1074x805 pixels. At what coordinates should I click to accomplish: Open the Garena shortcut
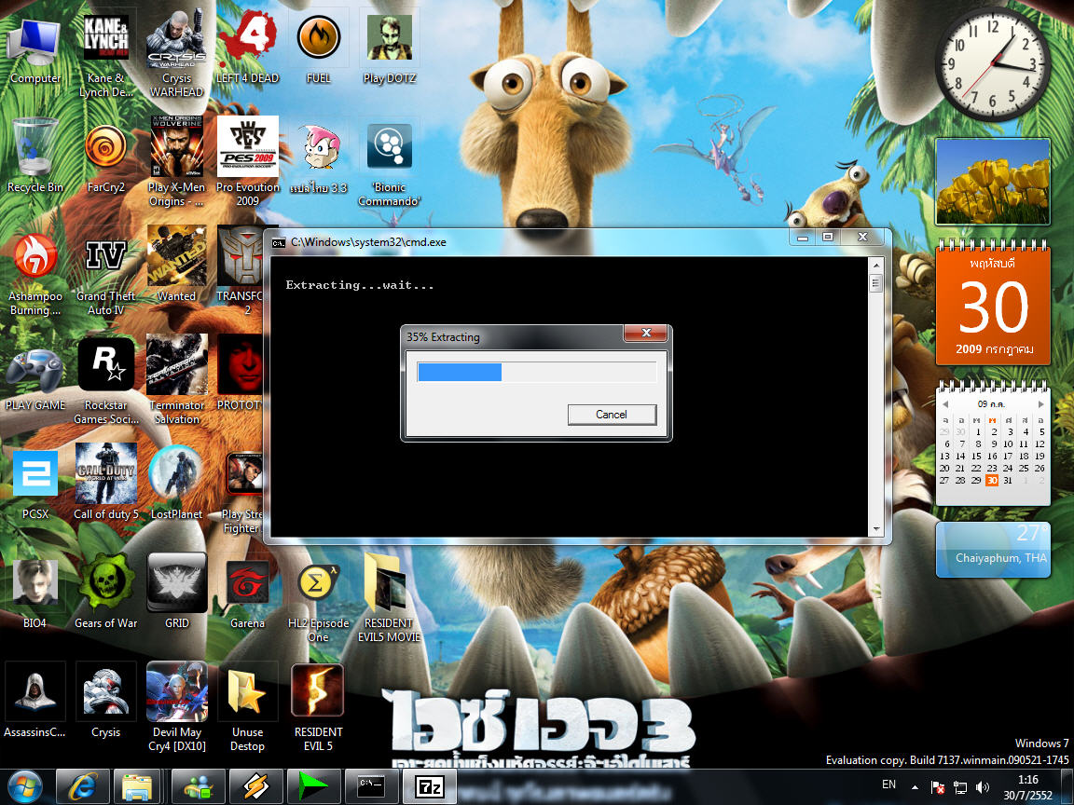tap(247, 594)
